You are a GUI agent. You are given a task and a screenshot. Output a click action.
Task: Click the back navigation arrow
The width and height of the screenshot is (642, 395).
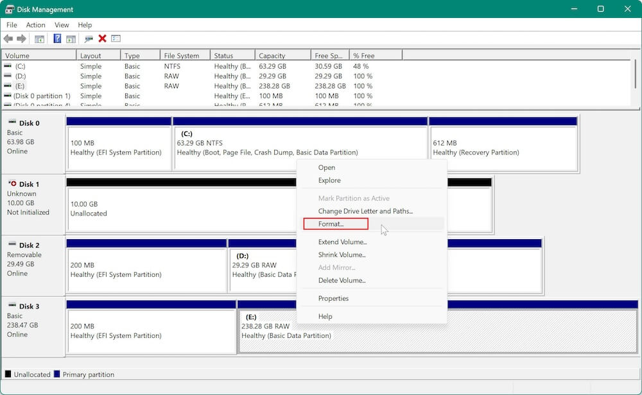click(8, 38)
